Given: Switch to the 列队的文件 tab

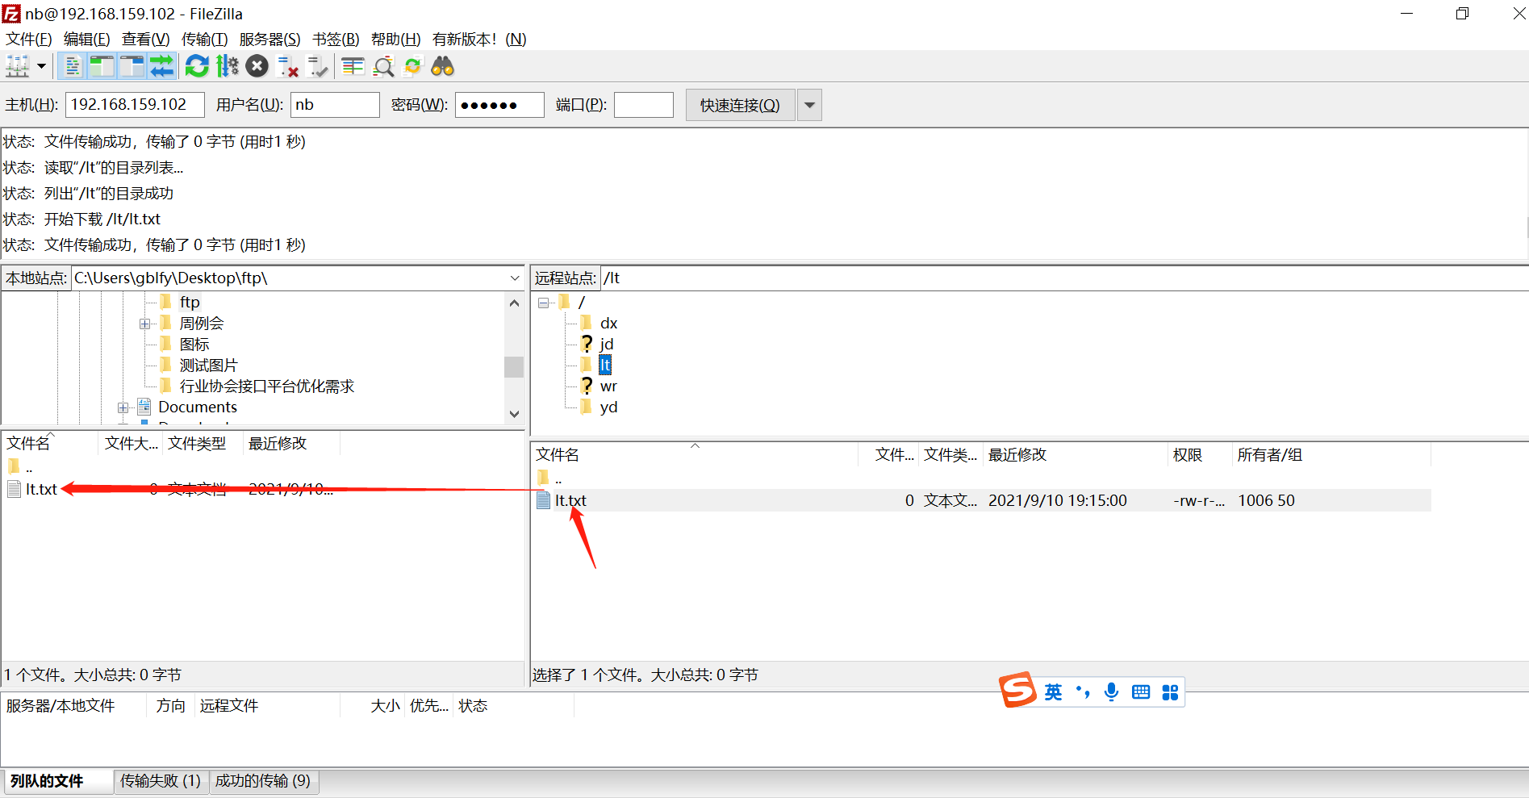Looking at the screenshot, I should pos(57,781).
